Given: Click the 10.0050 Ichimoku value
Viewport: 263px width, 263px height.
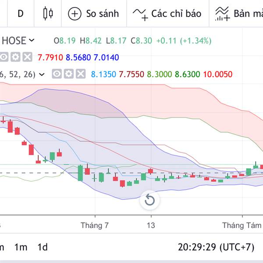Looking at the screenshot, I should [218, 74].
